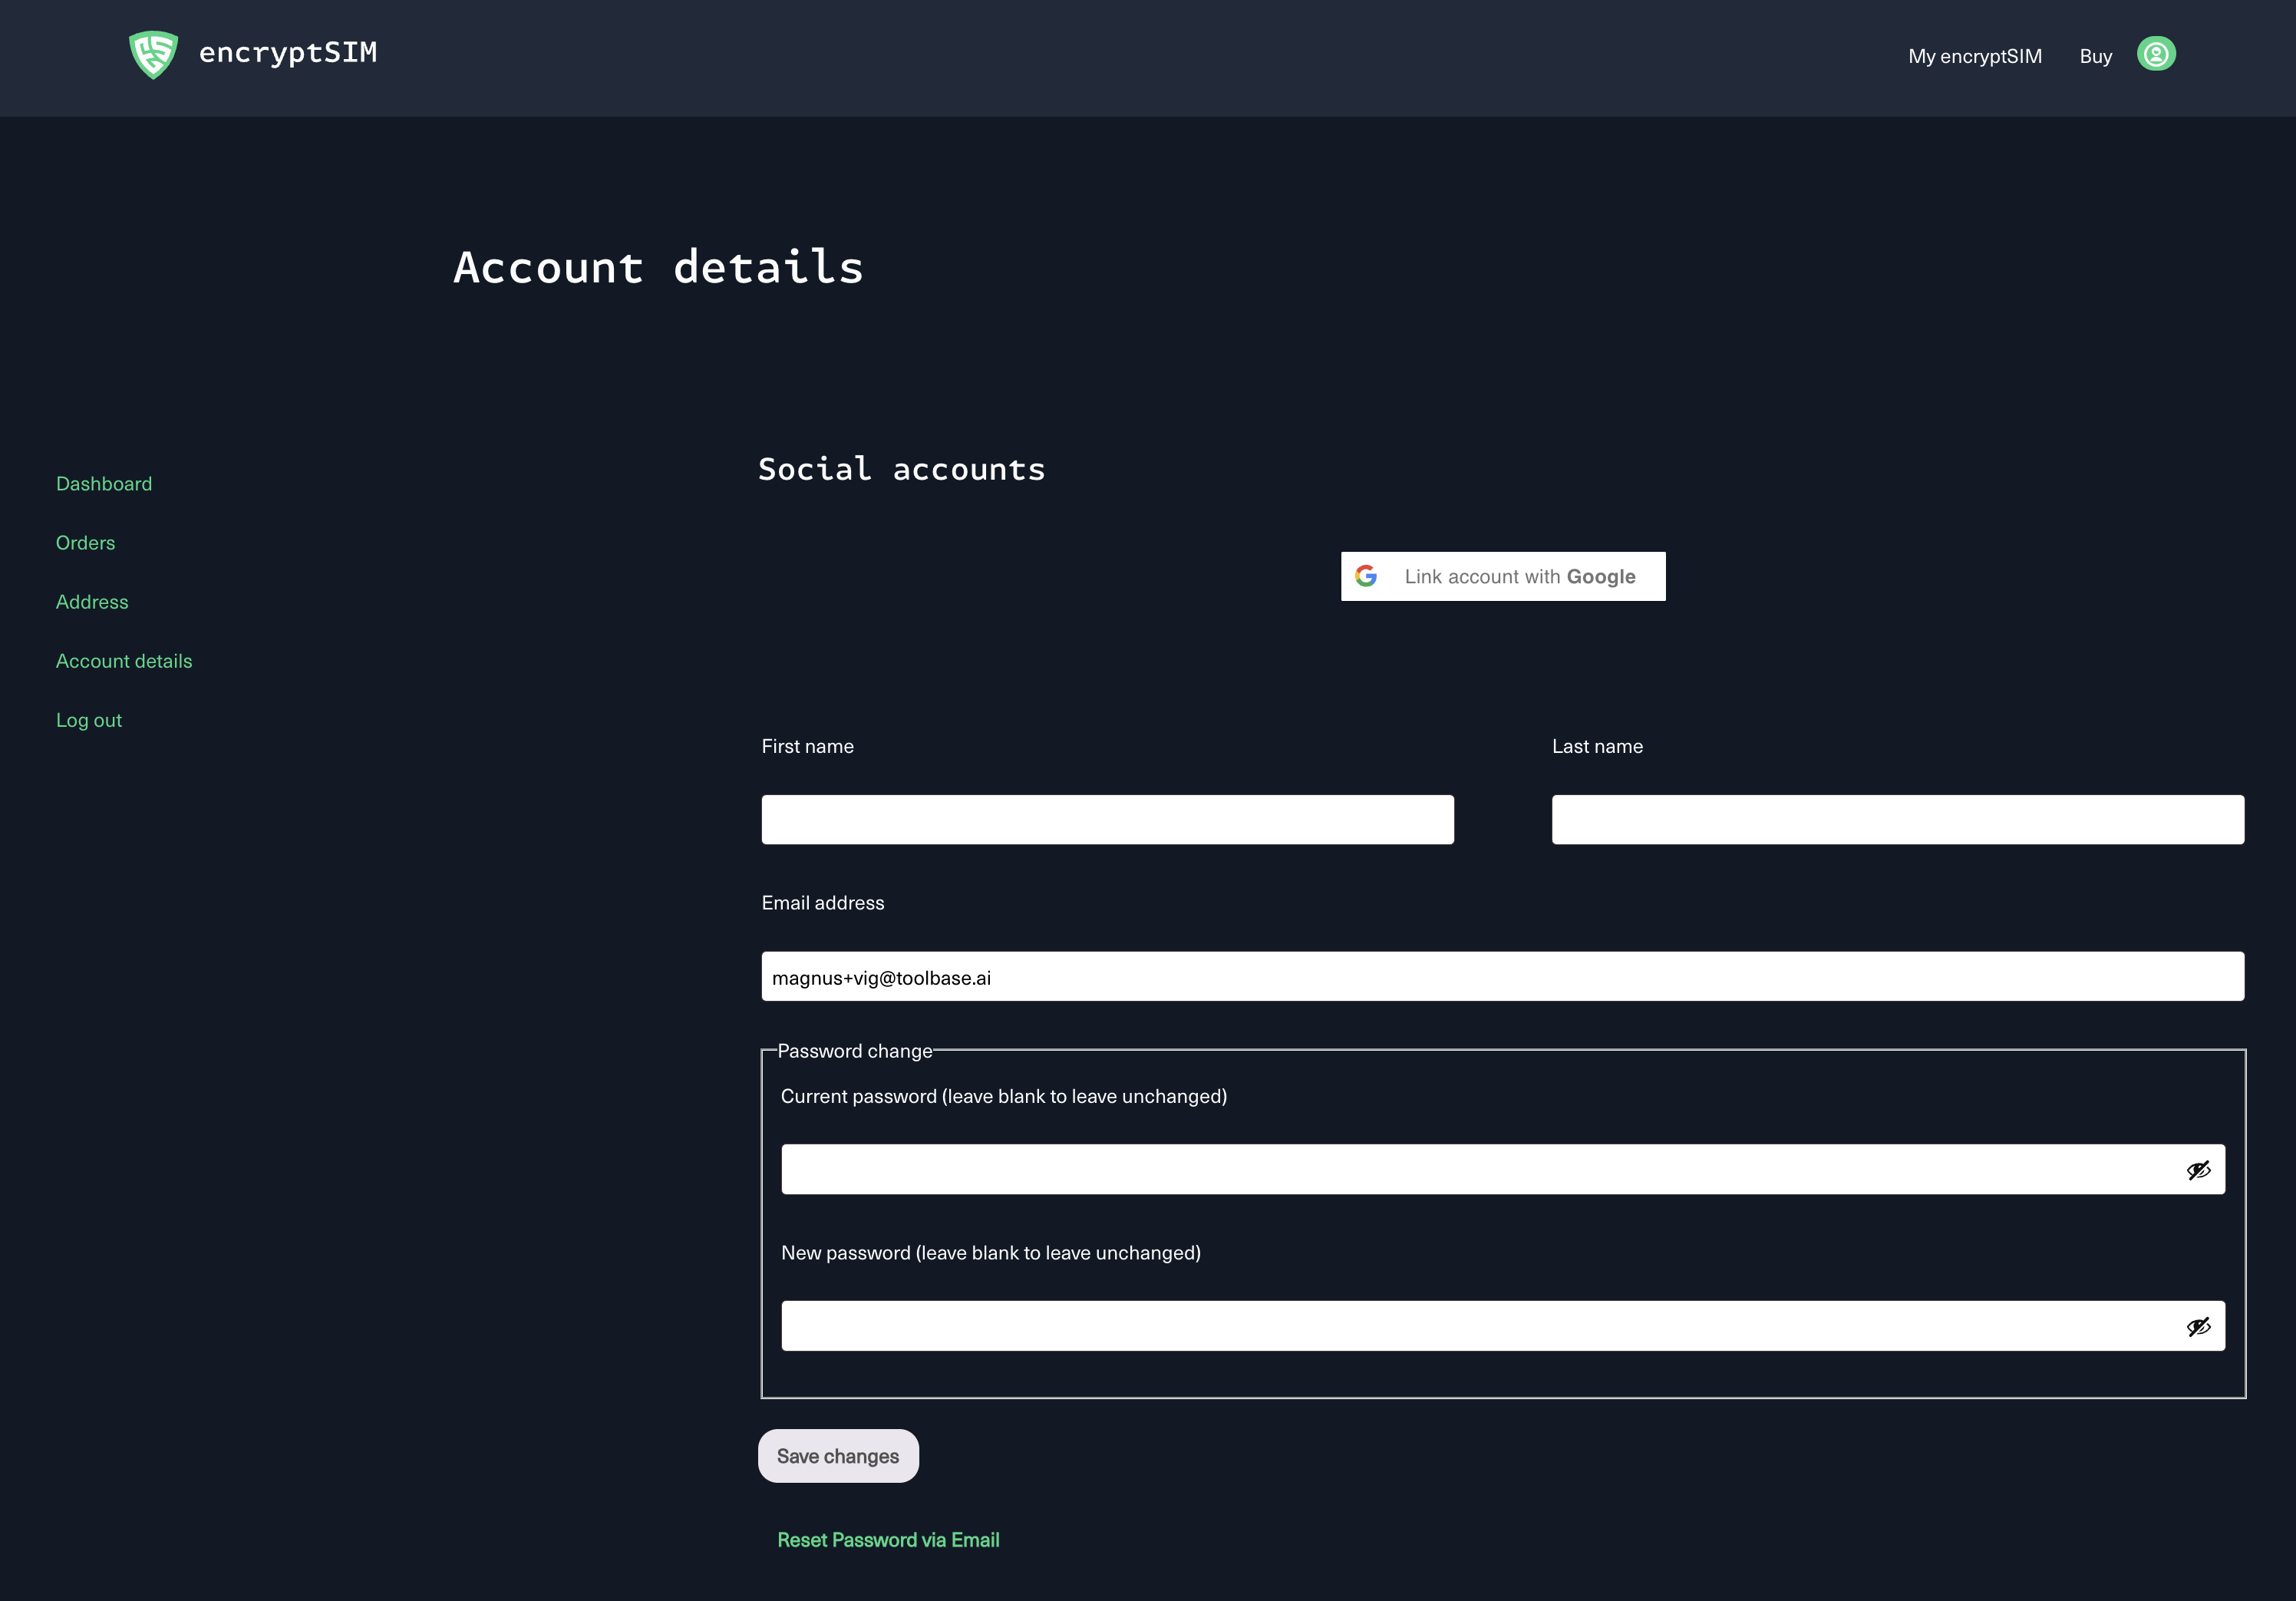Image resolution: width=2296 pixels, height=1601 pixels.
Task: Toggle new password visibility eye icon
Action: [2198, 1327]
